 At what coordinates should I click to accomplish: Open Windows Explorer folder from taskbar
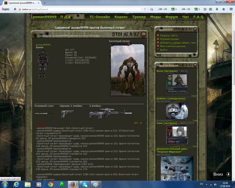tap(27, 184)
